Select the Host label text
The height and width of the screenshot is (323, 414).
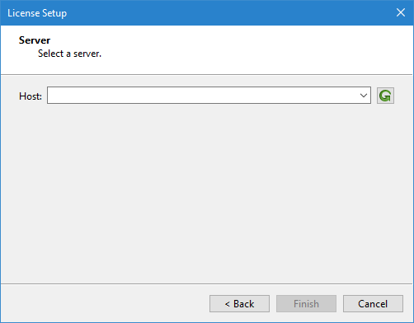click(x=31, y=96)
